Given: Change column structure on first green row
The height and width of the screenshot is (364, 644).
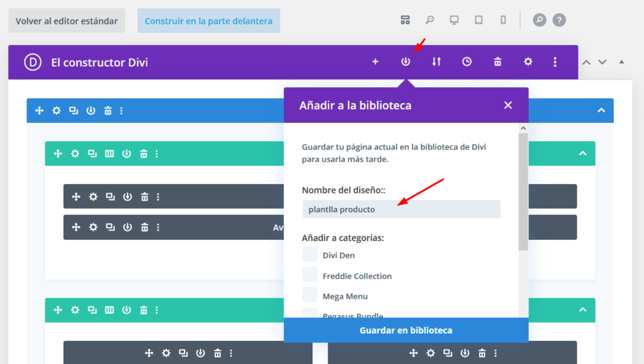Looking at the screenshot, I should coord(109,154).
